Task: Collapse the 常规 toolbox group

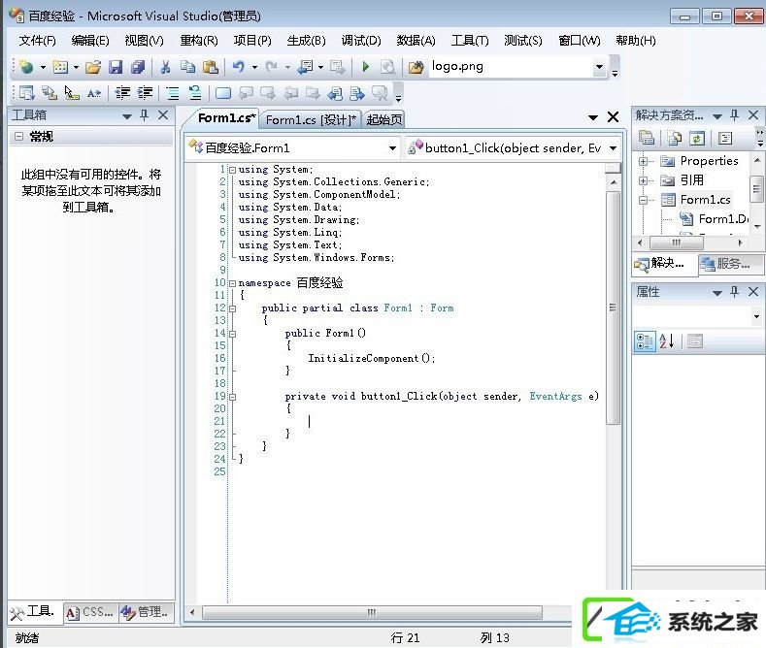Action: (18, 136)
